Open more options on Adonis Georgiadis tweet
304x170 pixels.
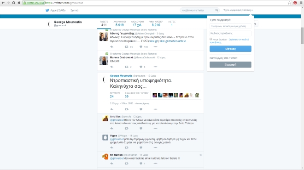click(x=156, y=47)
